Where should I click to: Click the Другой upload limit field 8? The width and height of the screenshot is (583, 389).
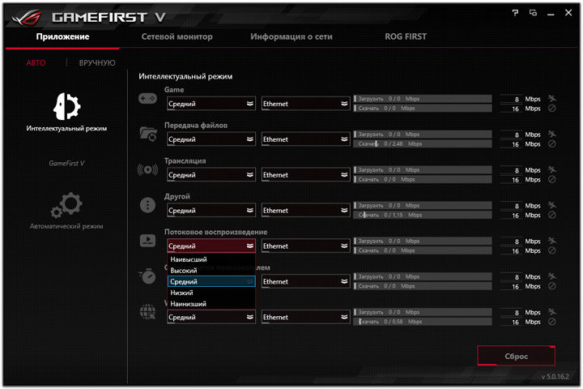tap(511, 206)
